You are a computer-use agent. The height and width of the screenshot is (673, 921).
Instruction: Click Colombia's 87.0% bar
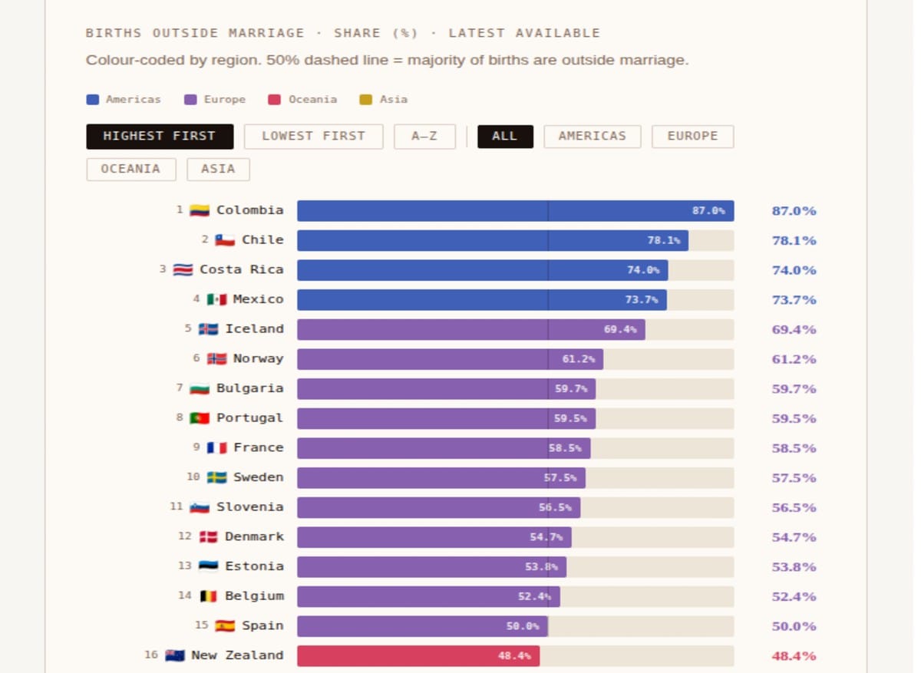tap(515, 211)
